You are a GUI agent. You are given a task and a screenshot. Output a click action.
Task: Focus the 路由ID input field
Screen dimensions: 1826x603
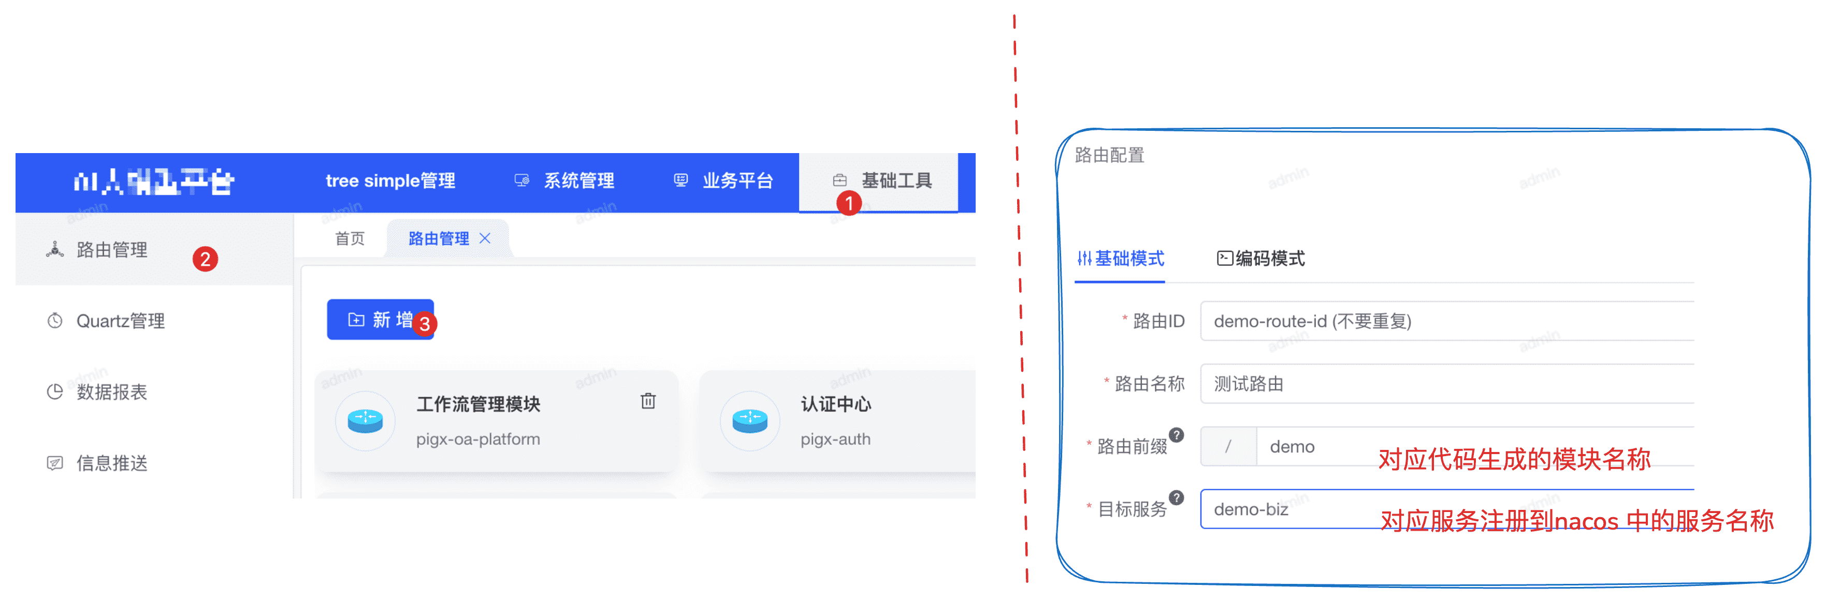click(1447, 321)
